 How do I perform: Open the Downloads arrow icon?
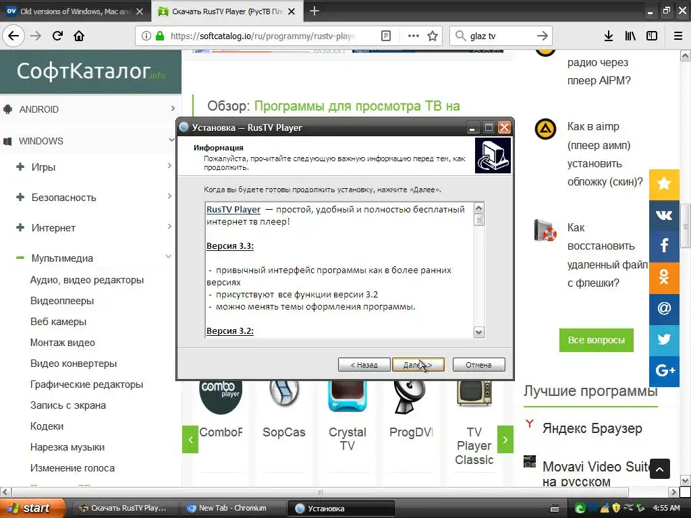point(608,36)
